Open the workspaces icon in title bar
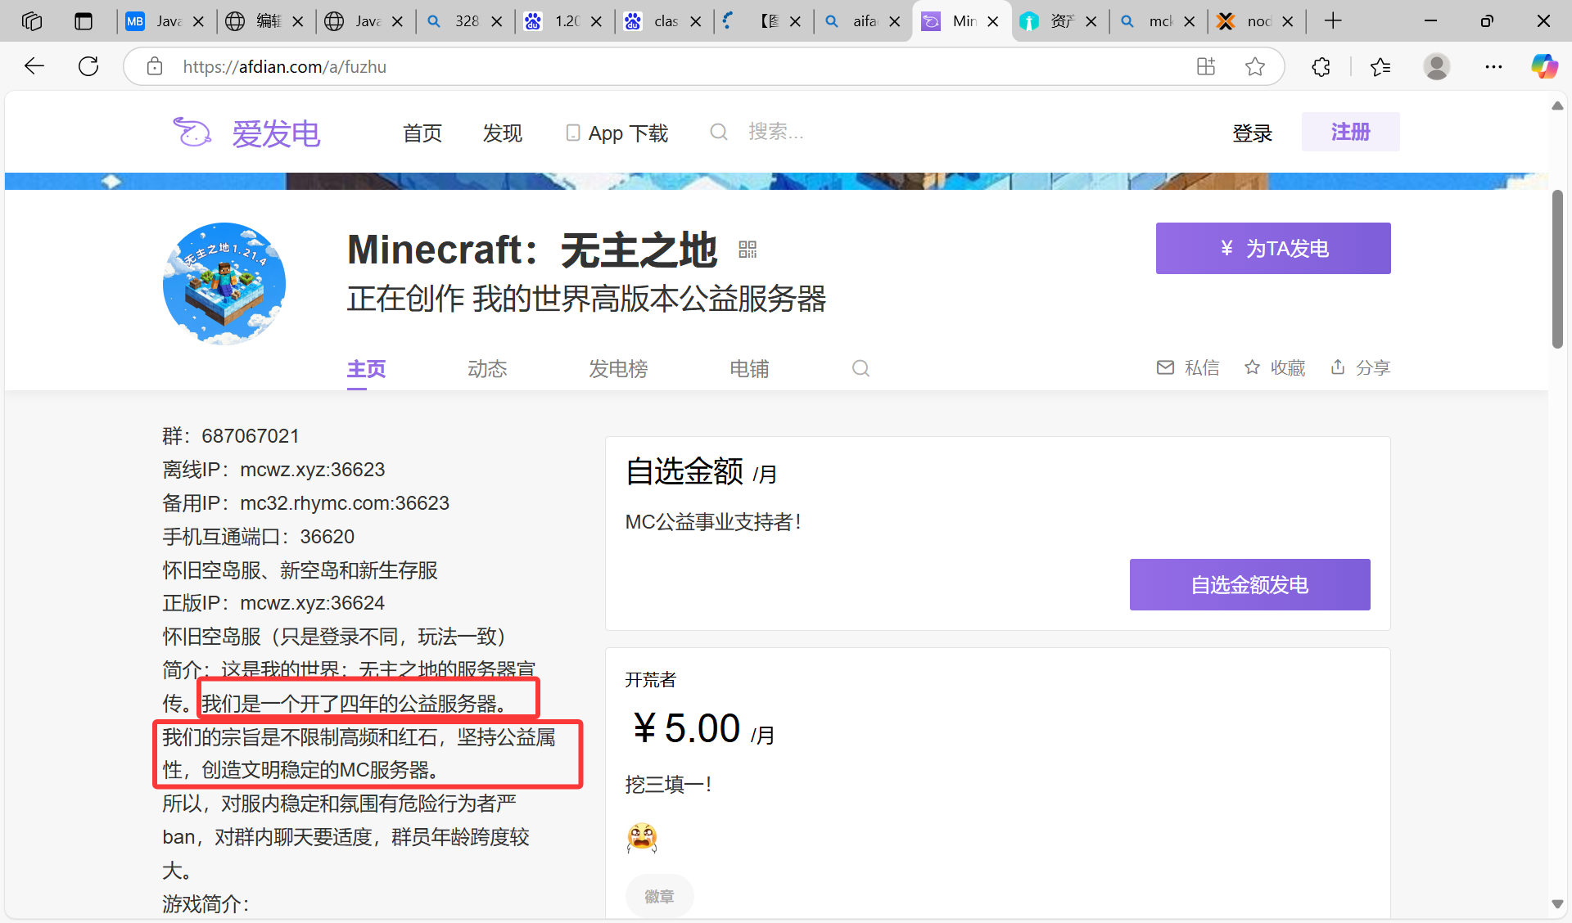The height and width of the screenshot is (923, 1572). point(32,21)
